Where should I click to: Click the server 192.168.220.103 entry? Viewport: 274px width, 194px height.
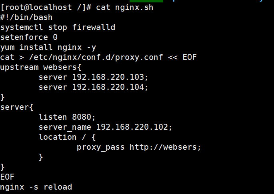pos(93,77)
